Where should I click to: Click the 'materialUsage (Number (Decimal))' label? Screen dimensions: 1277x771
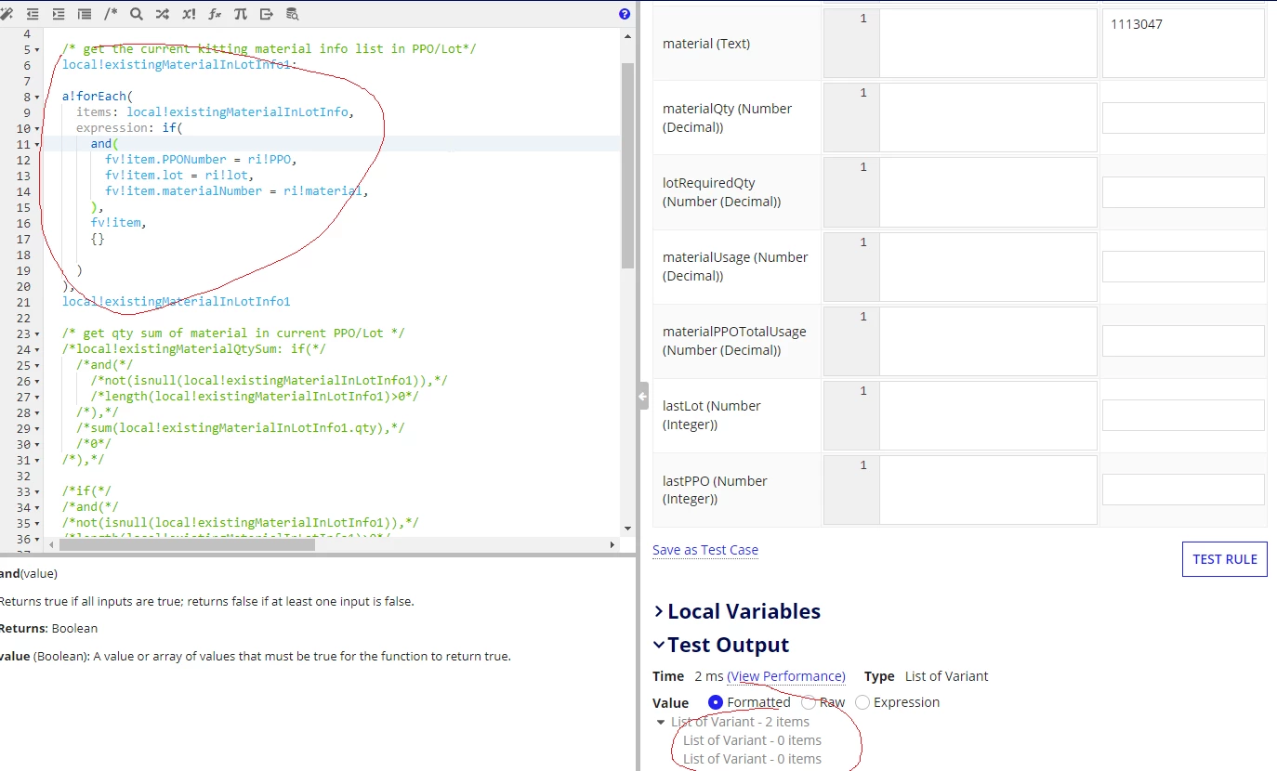(735, 267)
